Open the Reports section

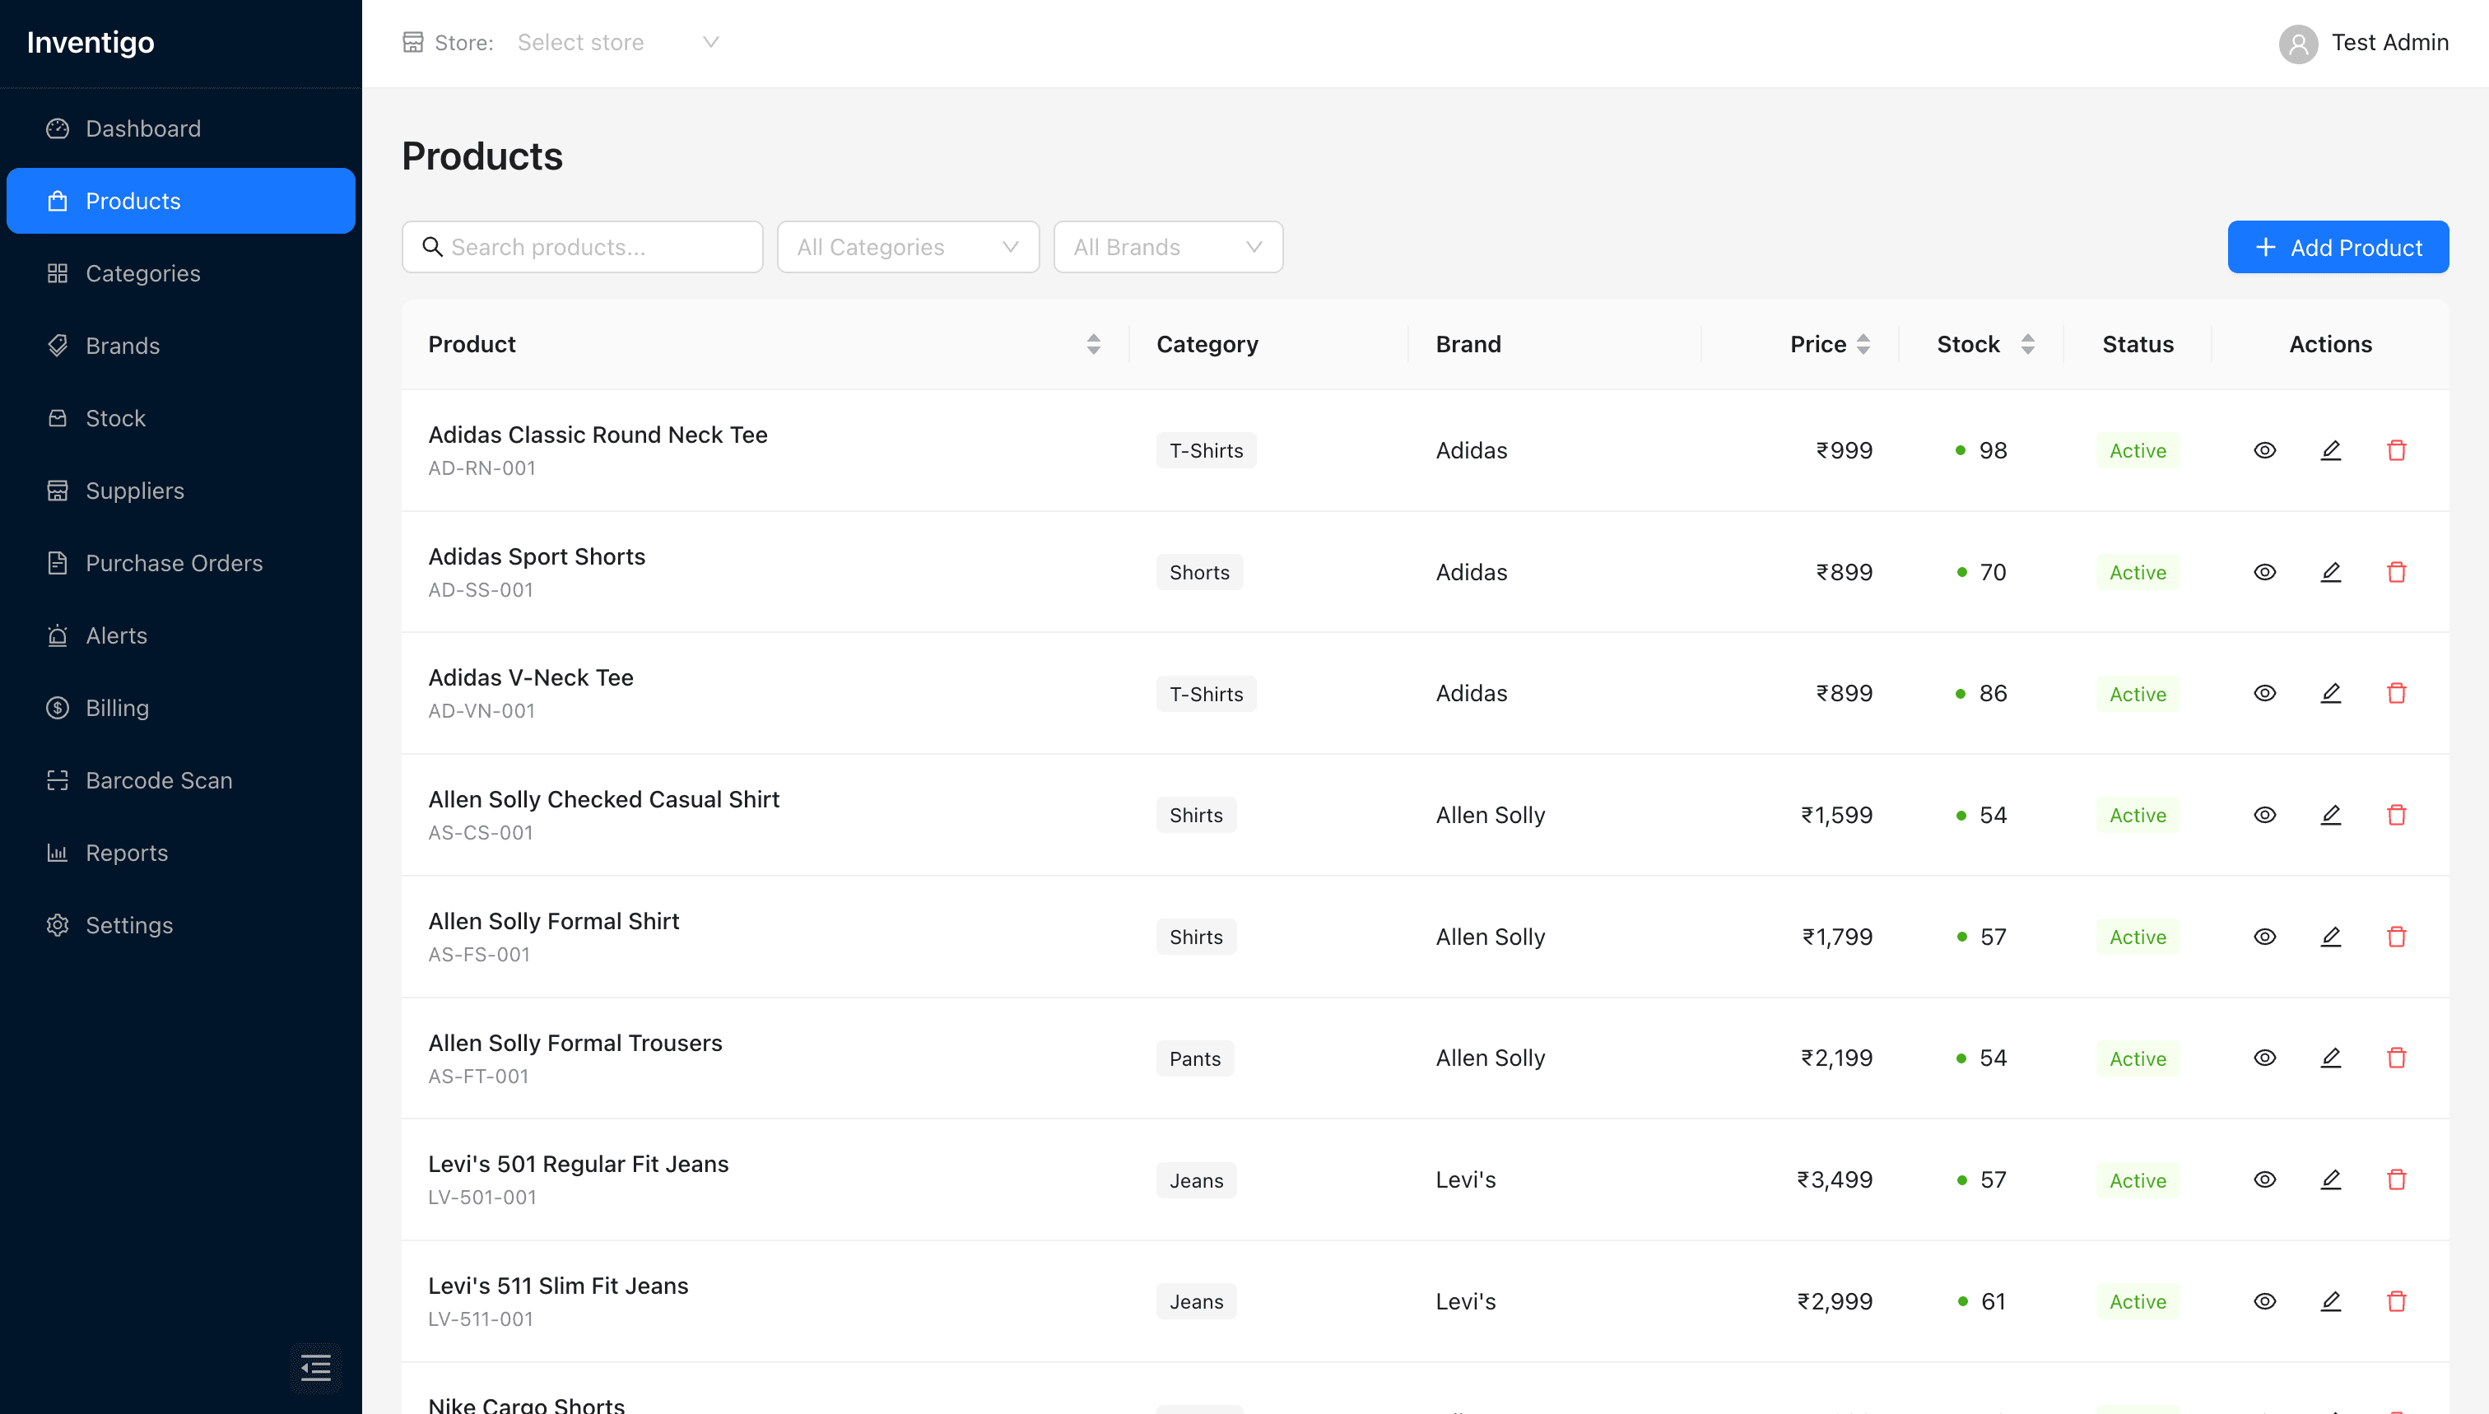coord(128,852)
